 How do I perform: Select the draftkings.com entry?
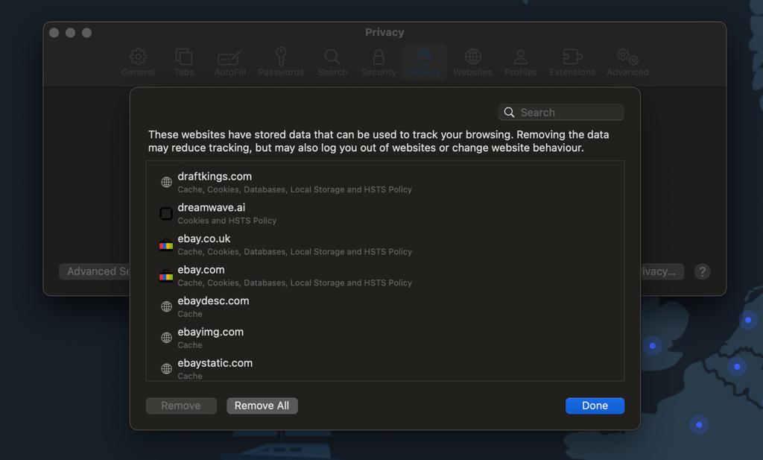tap(385, 182)
